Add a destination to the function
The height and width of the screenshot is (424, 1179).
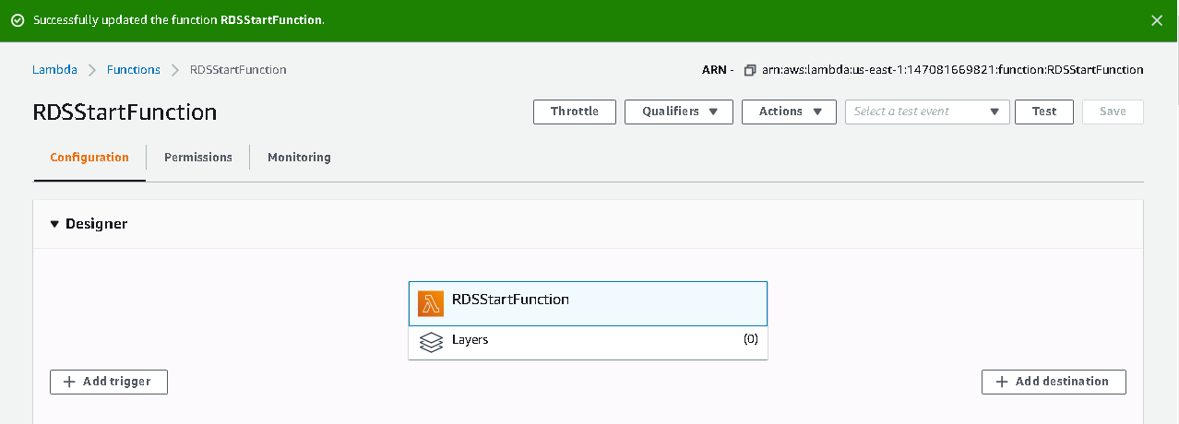pyautogui.click(x=1054, y=382)
